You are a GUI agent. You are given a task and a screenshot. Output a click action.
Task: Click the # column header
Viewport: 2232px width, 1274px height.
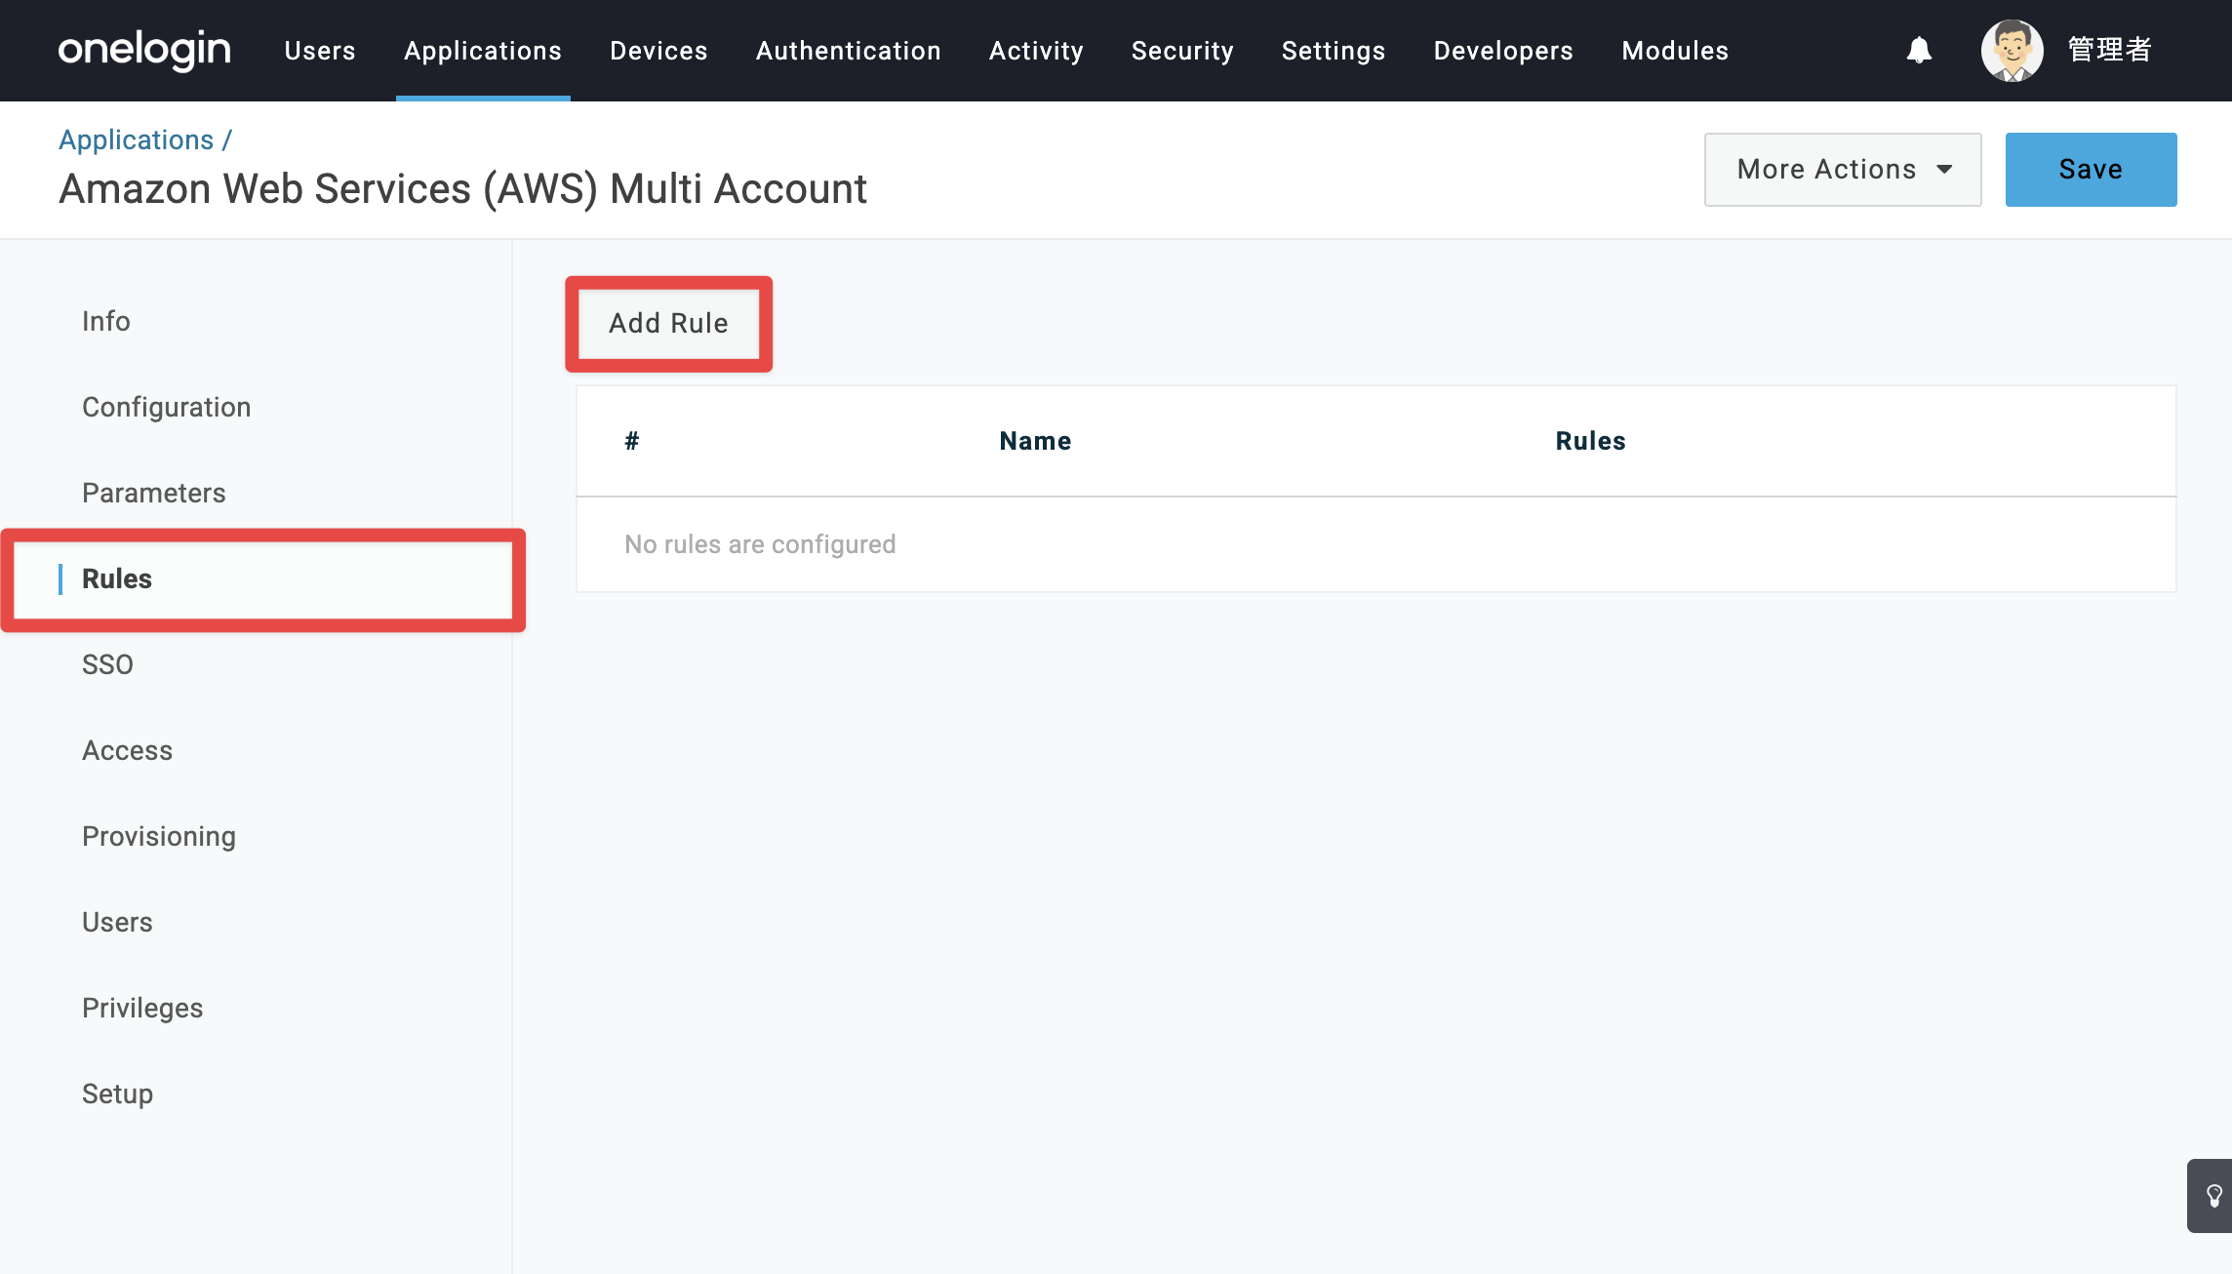coord(632,442)
